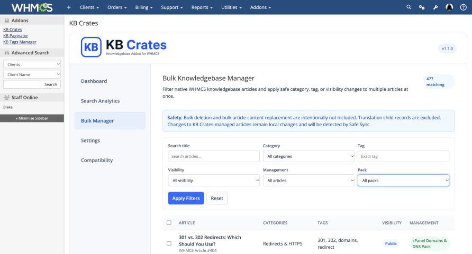
Task: Click staff member Blake in Staff Online
Action: (8, 107)
